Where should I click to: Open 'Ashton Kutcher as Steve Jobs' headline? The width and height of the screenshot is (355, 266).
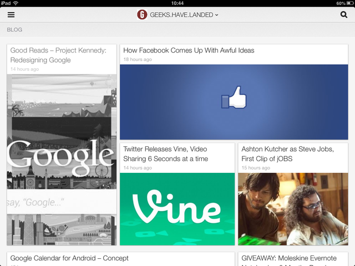coord(287,154)
